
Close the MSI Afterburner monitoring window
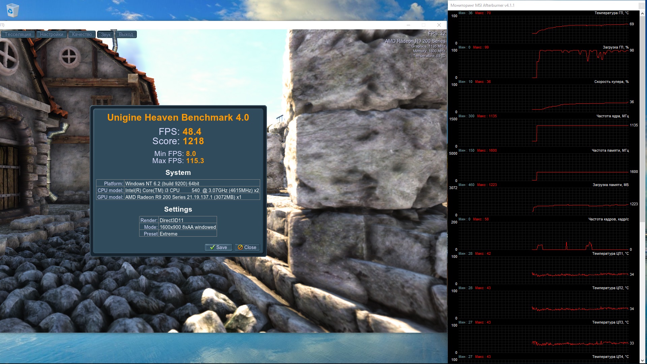point(641,5)
